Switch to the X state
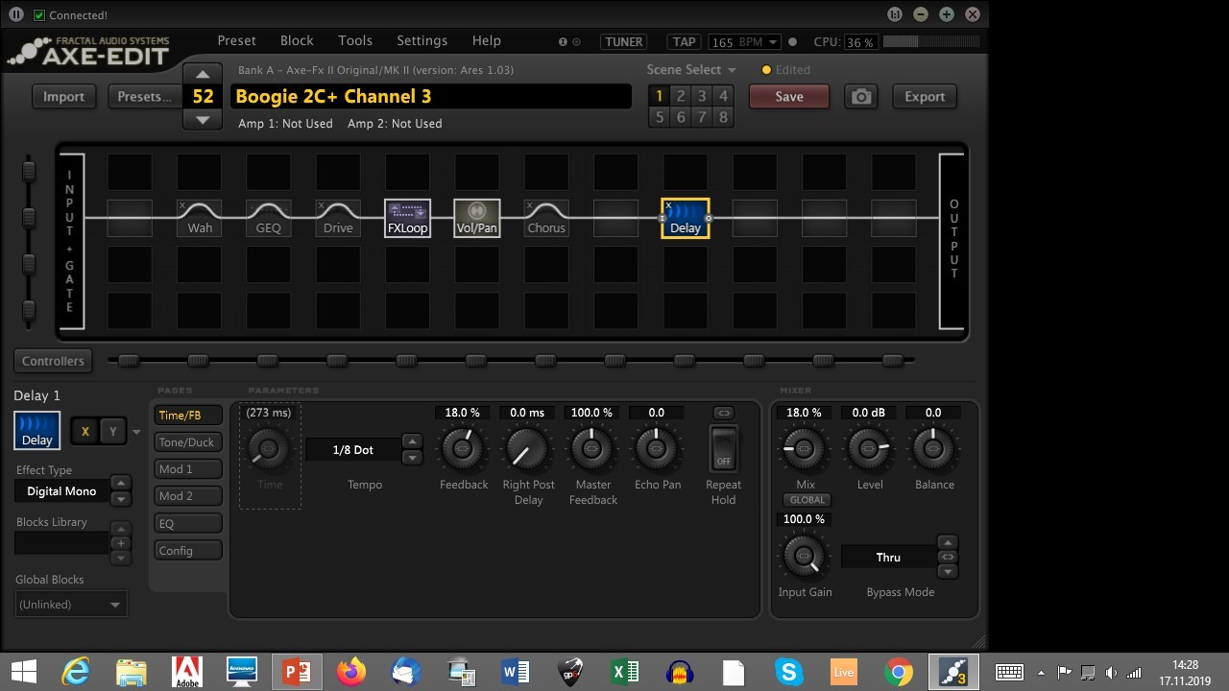The width and height of the screenshot is (1229, 691). point(85,432)
